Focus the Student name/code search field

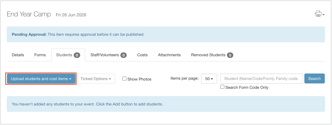pyautogui.click(x=262, y=78)
